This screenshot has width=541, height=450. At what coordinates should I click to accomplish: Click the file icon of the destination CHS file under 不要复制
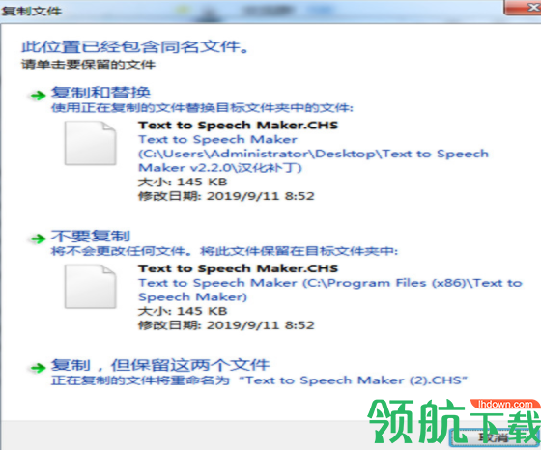(x=90, y=286)
